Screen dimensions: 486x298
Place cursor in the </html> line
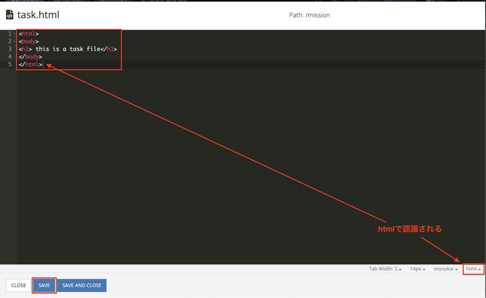click(30, 65)
